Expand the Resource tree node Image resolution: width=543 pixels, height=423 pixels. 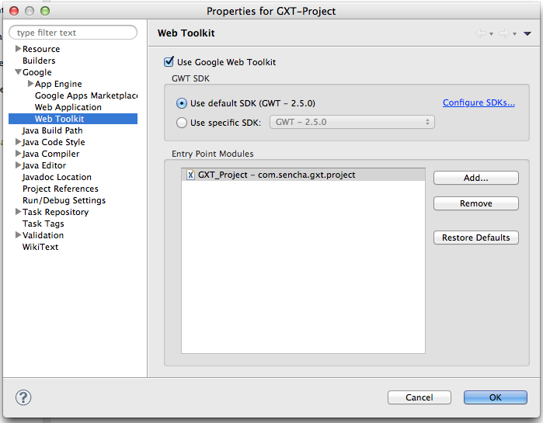coord(18,49)
